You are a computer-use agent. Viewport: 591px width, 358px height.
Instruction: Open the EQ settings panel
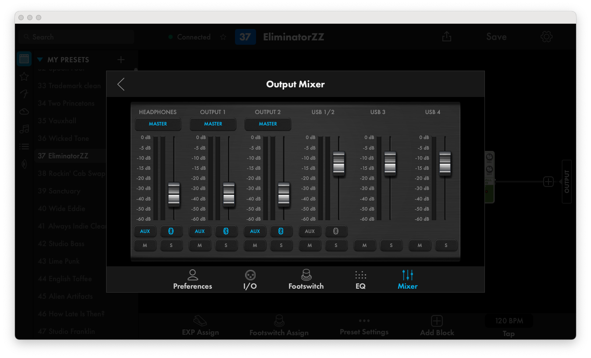tap(360, 279)
